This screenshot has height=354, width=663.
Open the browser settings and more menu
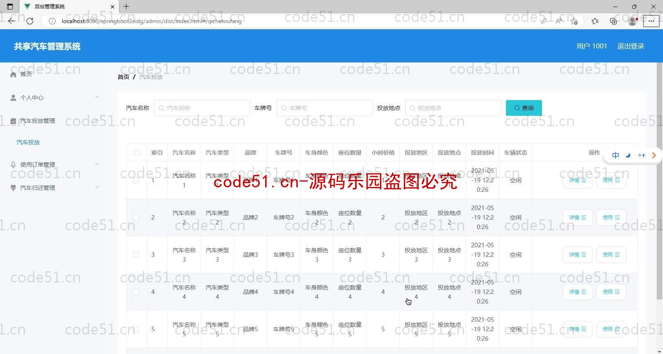651,21
